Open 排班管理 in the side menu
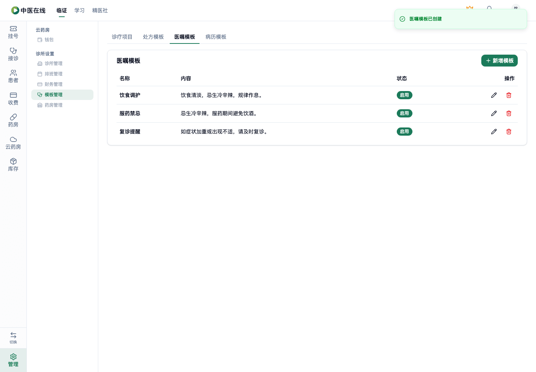Screen dimensions: 536x372 pyautogui.click(x=62, y=74)
